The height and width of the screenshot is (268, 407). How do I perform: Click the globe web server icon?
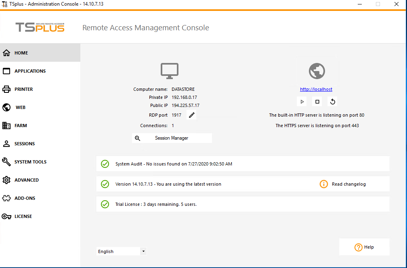coord(317,71)
